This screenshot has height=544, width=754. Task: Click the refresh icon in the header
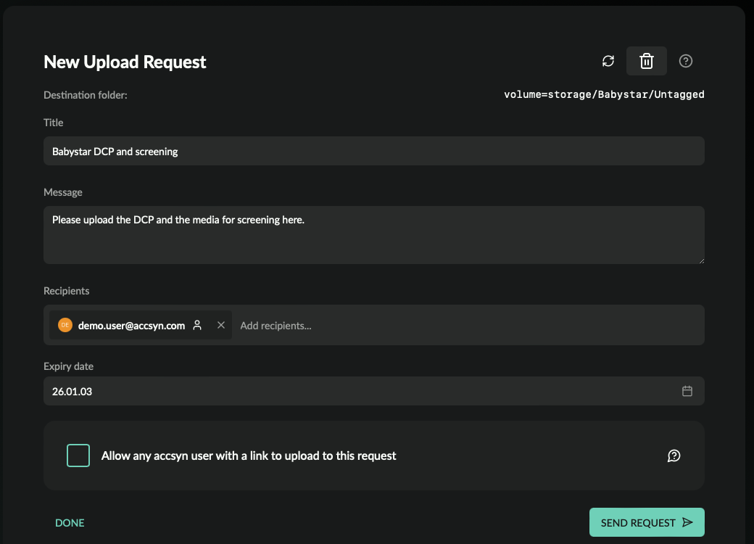(608, 61)
